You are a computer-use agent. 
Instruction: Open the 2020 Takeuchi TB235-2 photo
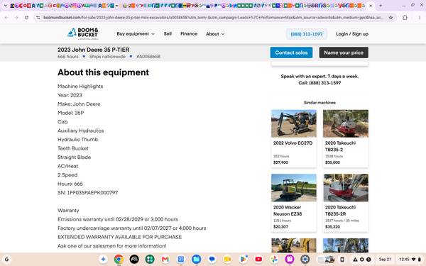(x=346, y=123)
